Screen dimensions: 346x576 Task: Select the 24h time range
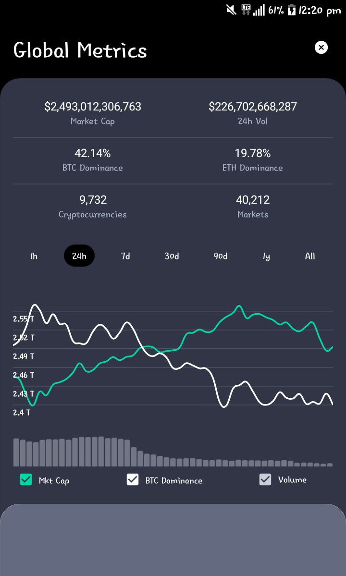79,256
